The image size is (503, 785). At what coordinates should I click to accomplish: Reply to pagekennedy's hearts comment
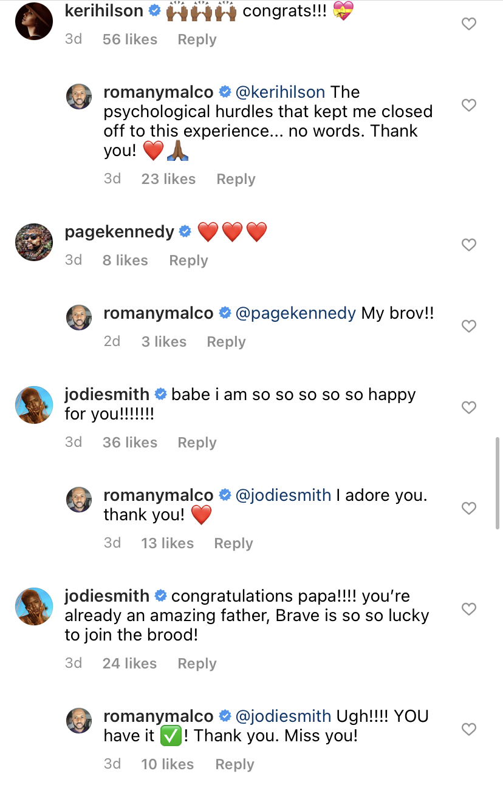click(x=188, y=260)
